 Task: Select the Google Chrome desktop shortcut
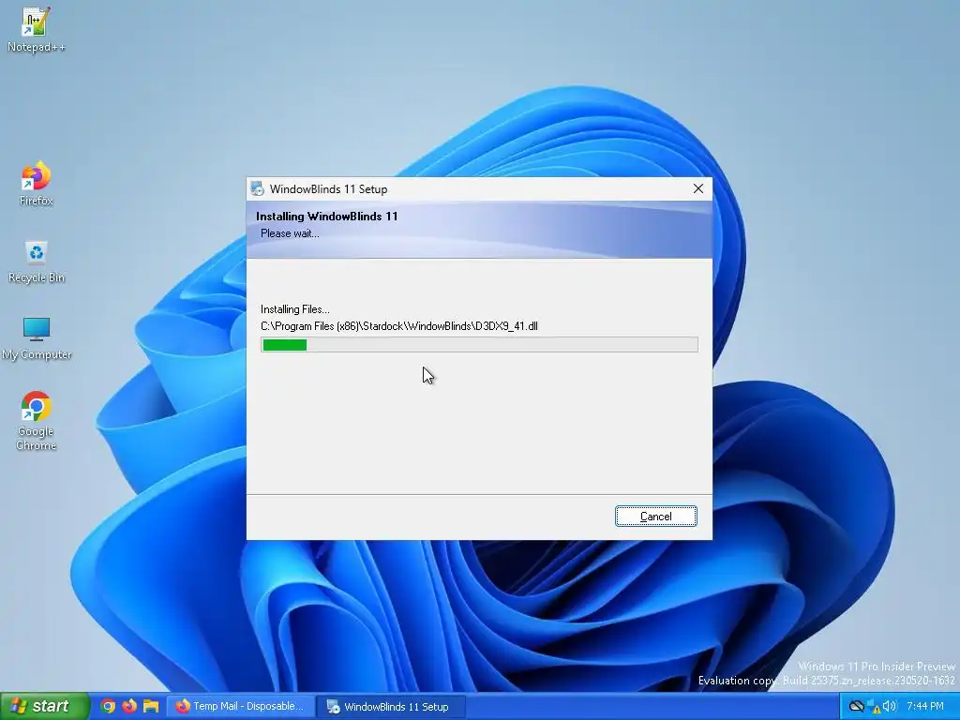[36, 421]
